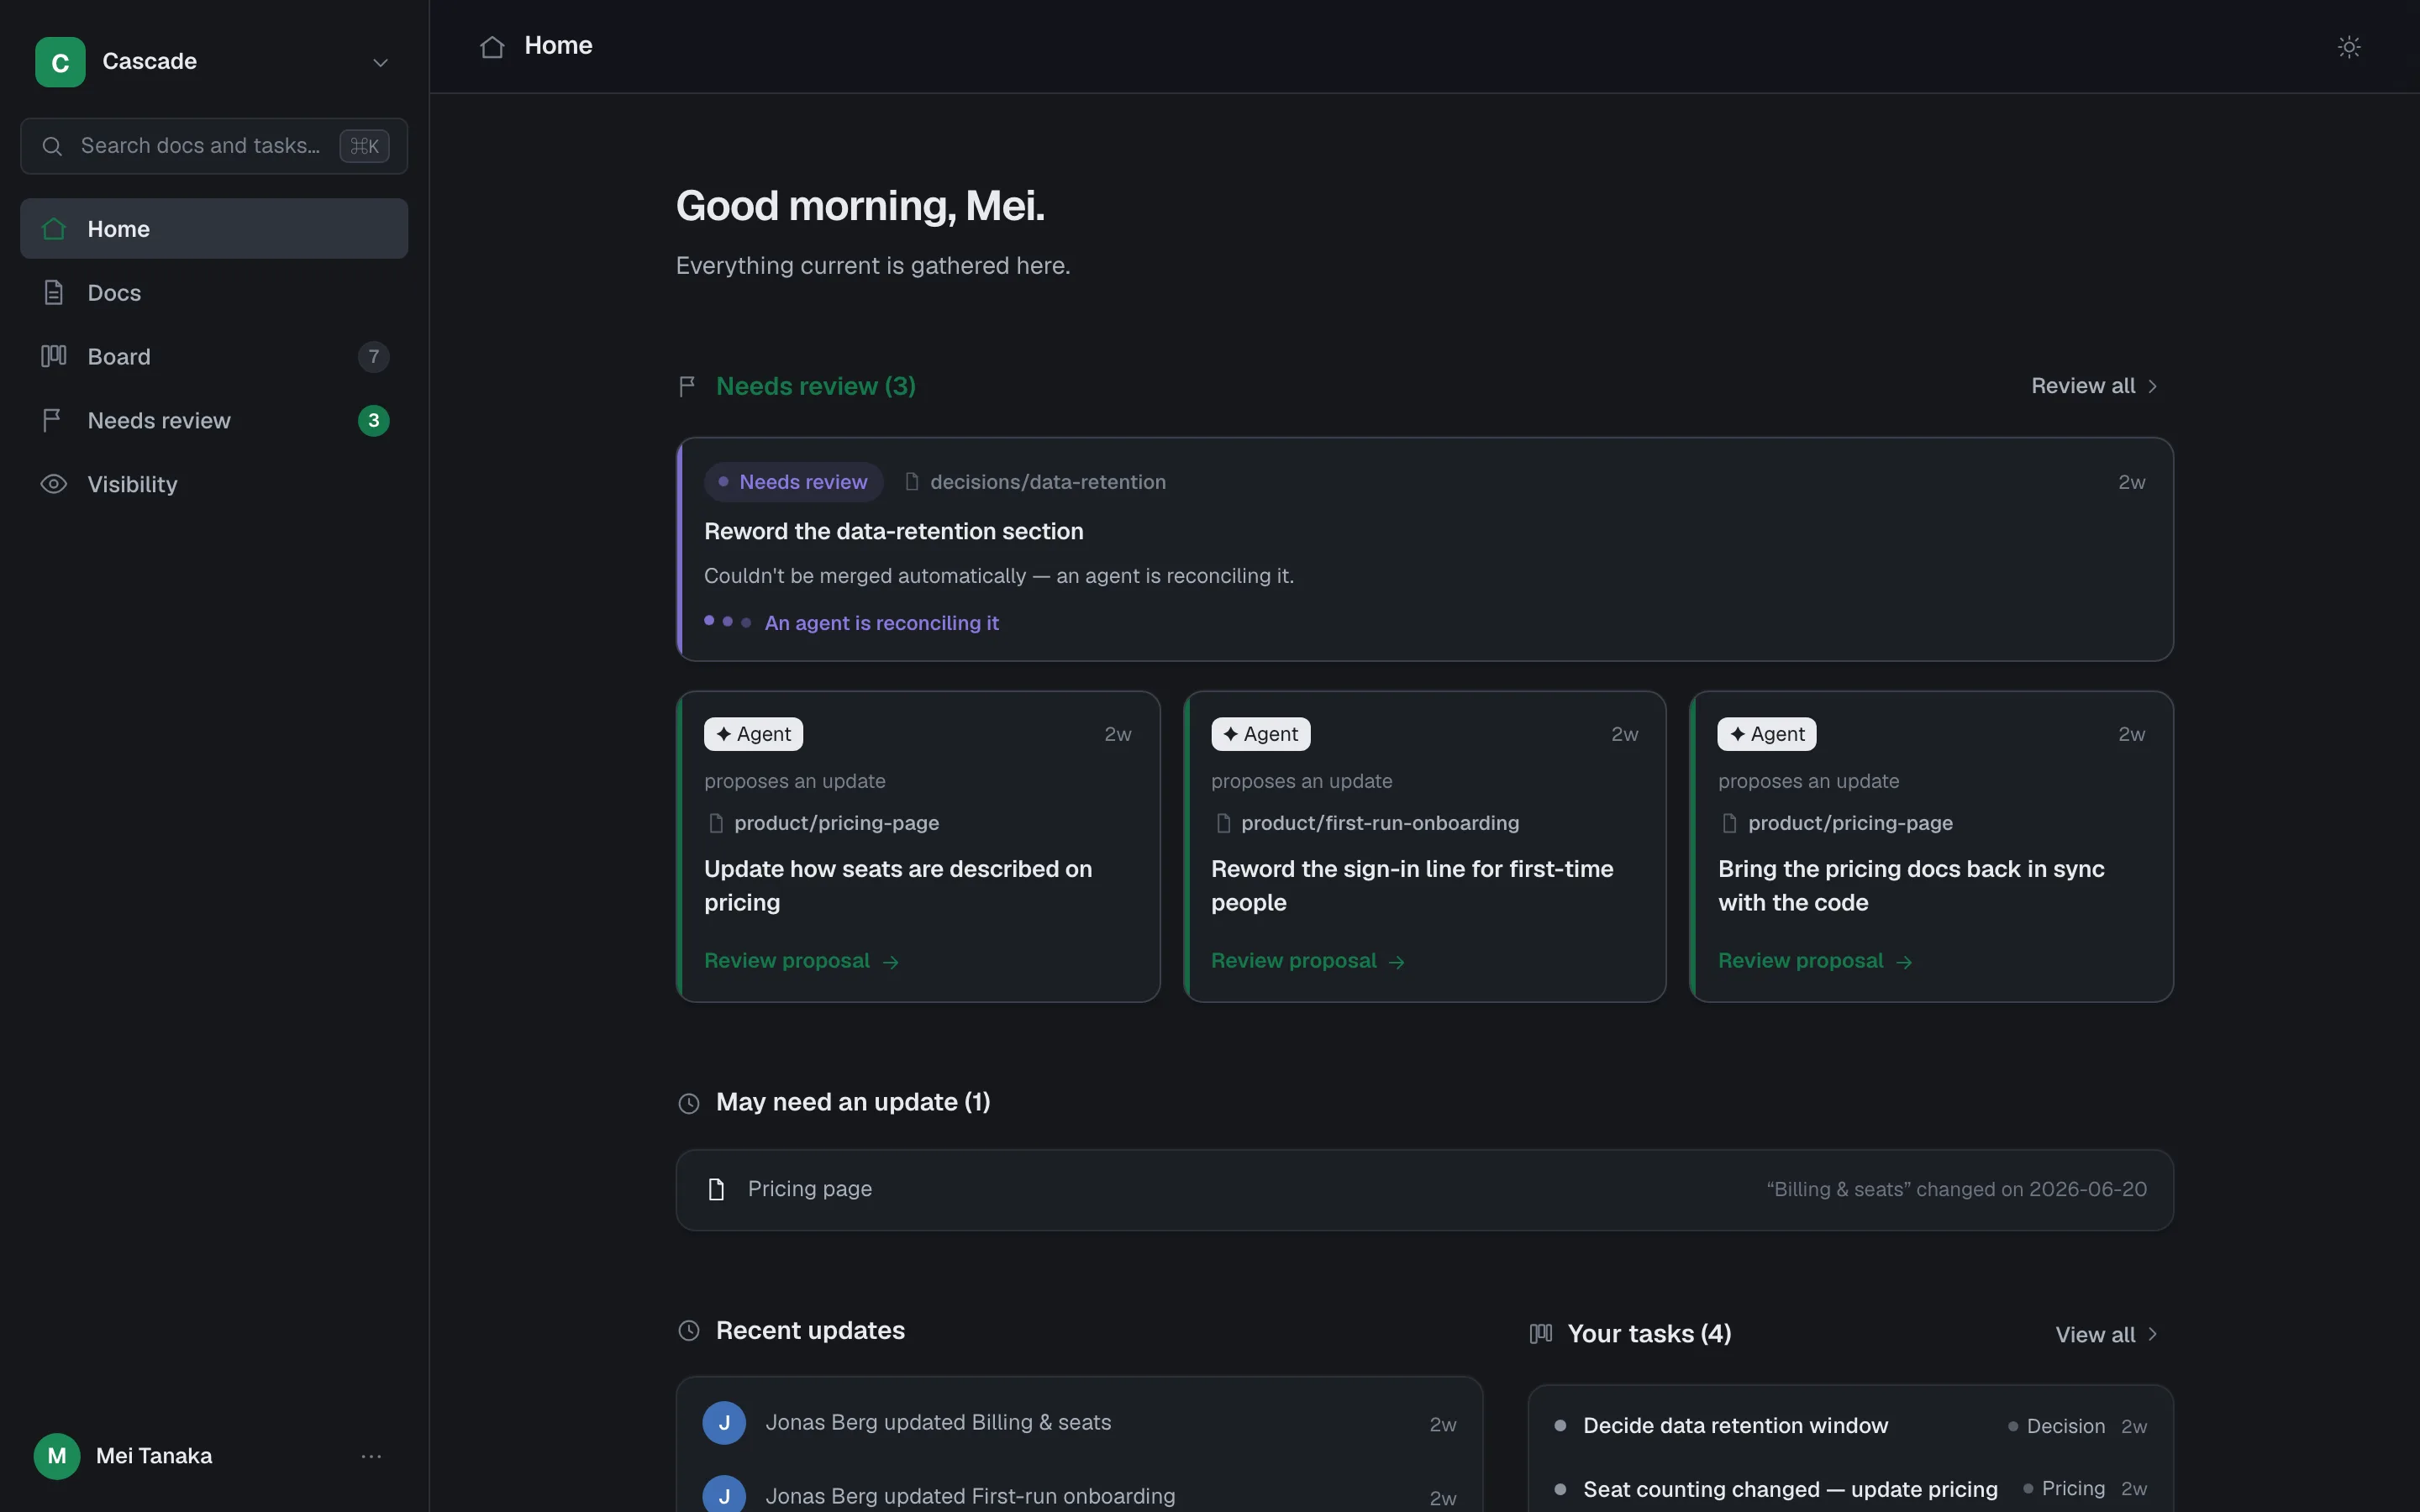Click the clock icon beside Recent updates
This screenshot has width=2420, height=1512.
click(x=689, y=1331)
